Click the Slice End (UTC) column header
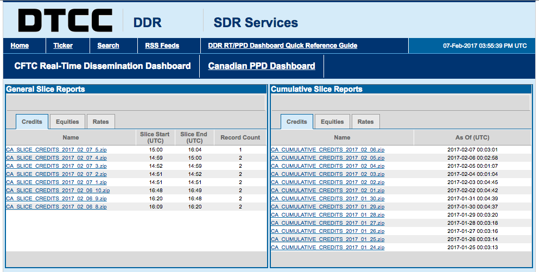This screenshot has height=272, width=539. pyautogui.click(x=194, y=137)
